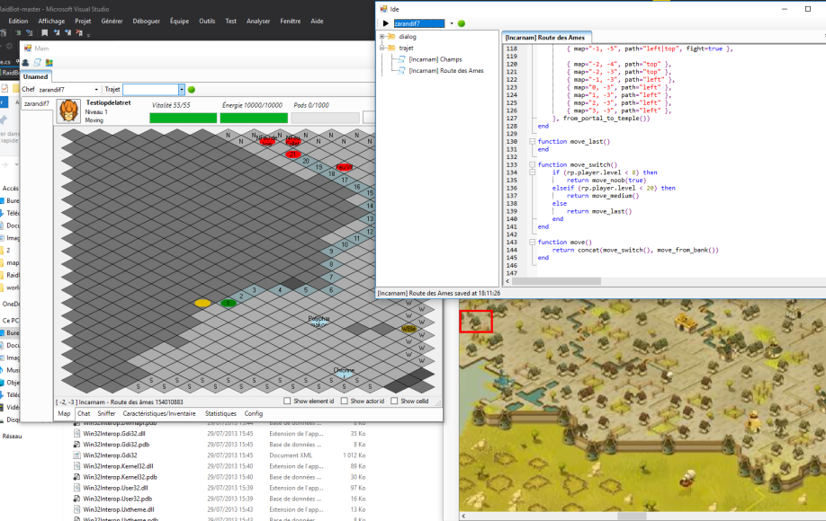Open the Outils menu in Visual Studio

pyautogui.click(x=207, y=21)
